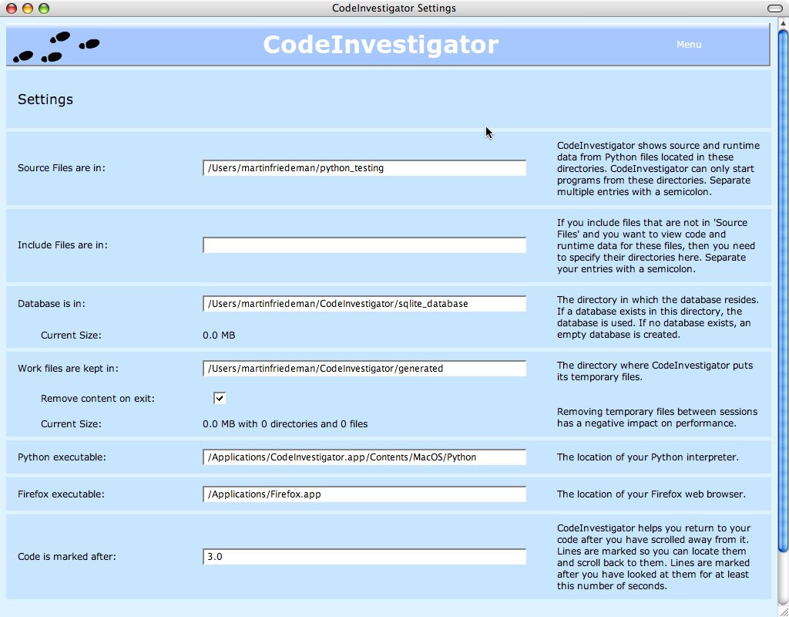The height and width of the screenshot is (617, 789).
Task: Click the Code is marked after field
Action: click(x=364, y=557)
